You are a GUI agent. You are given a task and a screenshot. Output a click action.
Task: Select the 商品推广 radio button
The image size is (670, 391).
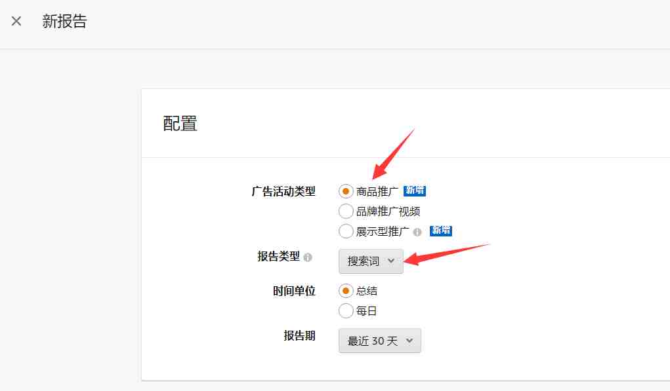346,191
